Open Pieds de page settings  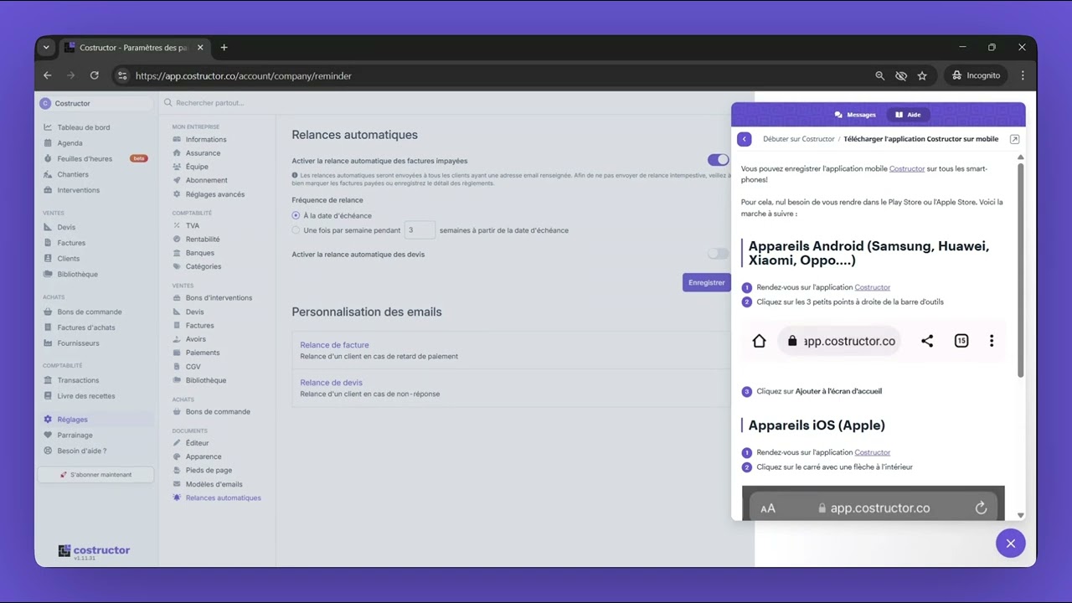[209, 471]
